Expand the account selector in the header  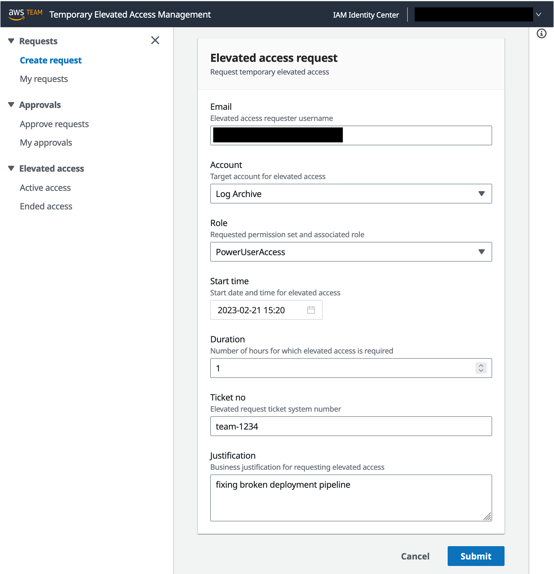539,14
